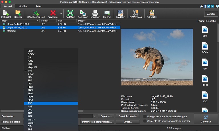Select TIFF in the format list
This screenshot has width=219, height=131.
(51, 117)
